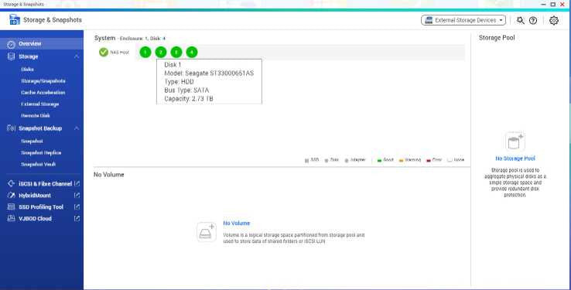Click the Good green legend swatch
This screenshot has height=290, width=571.
coord(379,160)
